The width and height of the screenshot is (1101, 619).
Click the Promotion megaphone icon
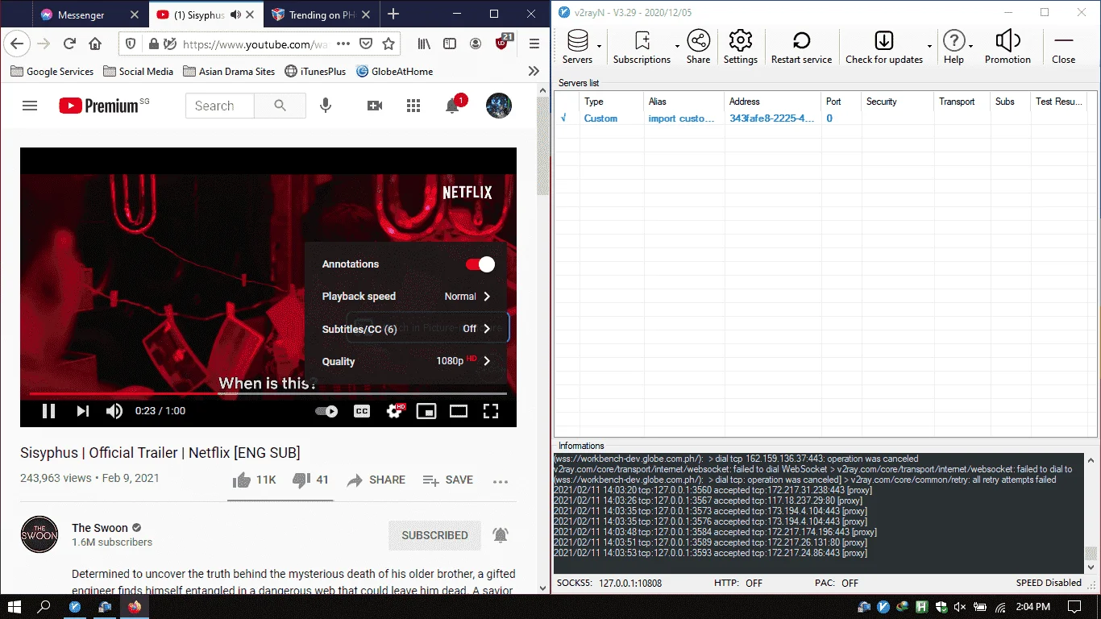pos(1008,47)
